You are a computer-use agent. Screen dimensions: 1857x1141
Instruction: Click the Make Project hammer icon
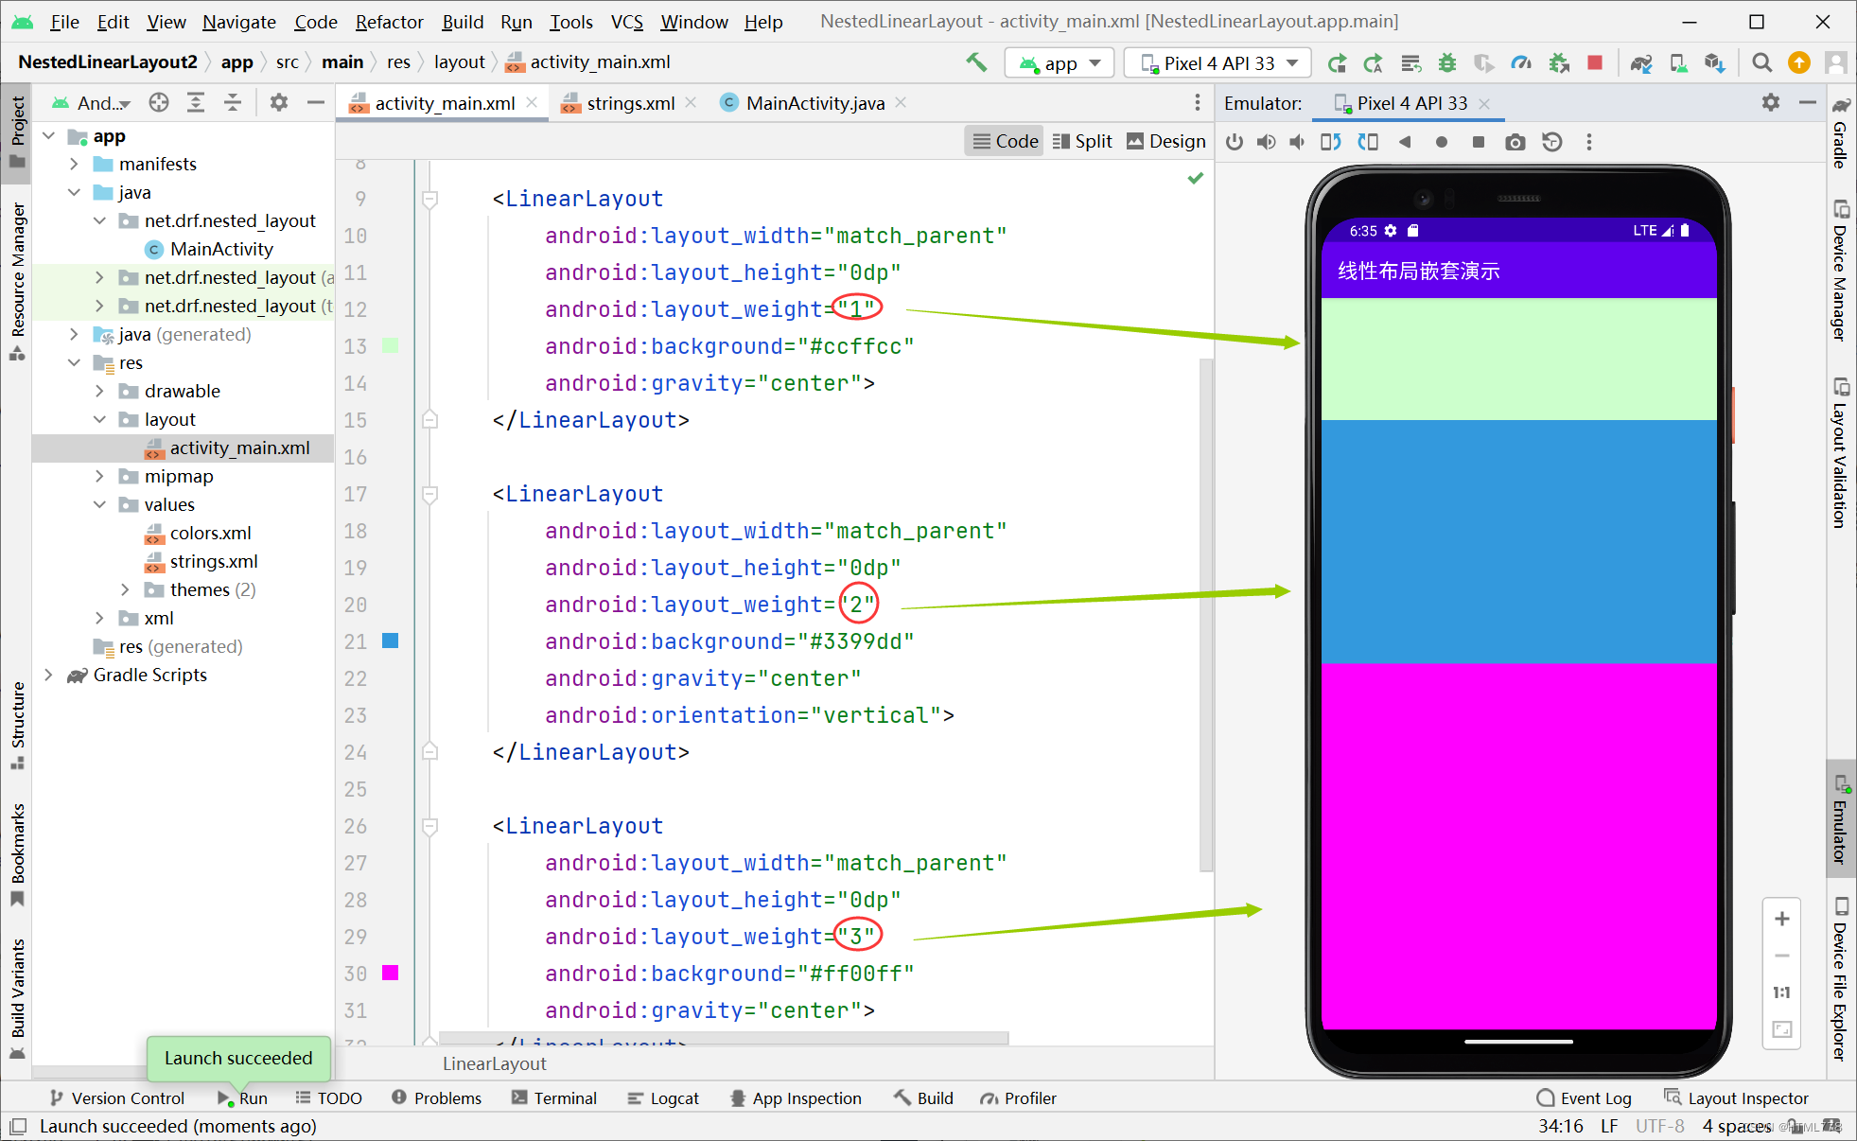[976, 62]
